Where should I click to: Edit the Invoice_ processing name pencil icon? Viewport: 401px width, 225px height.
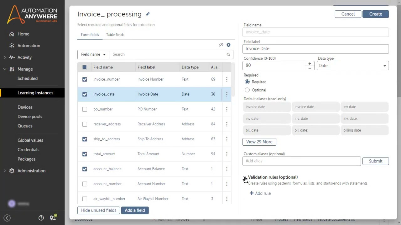pos(148,14)
